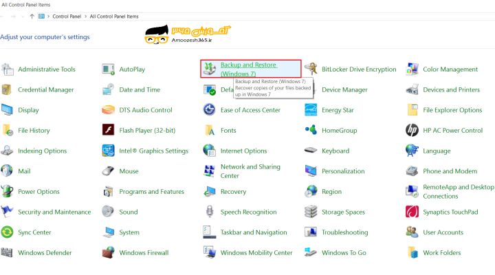This screenshot has width=495, height=275.
Task: Open Windows Mobility Center link
Action: [256, 252]
